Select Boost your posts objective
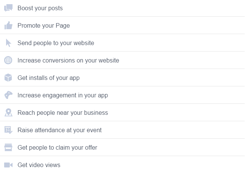Image resolution: width=245 pixels, height=172 pixels. click(x=122, y=8)
